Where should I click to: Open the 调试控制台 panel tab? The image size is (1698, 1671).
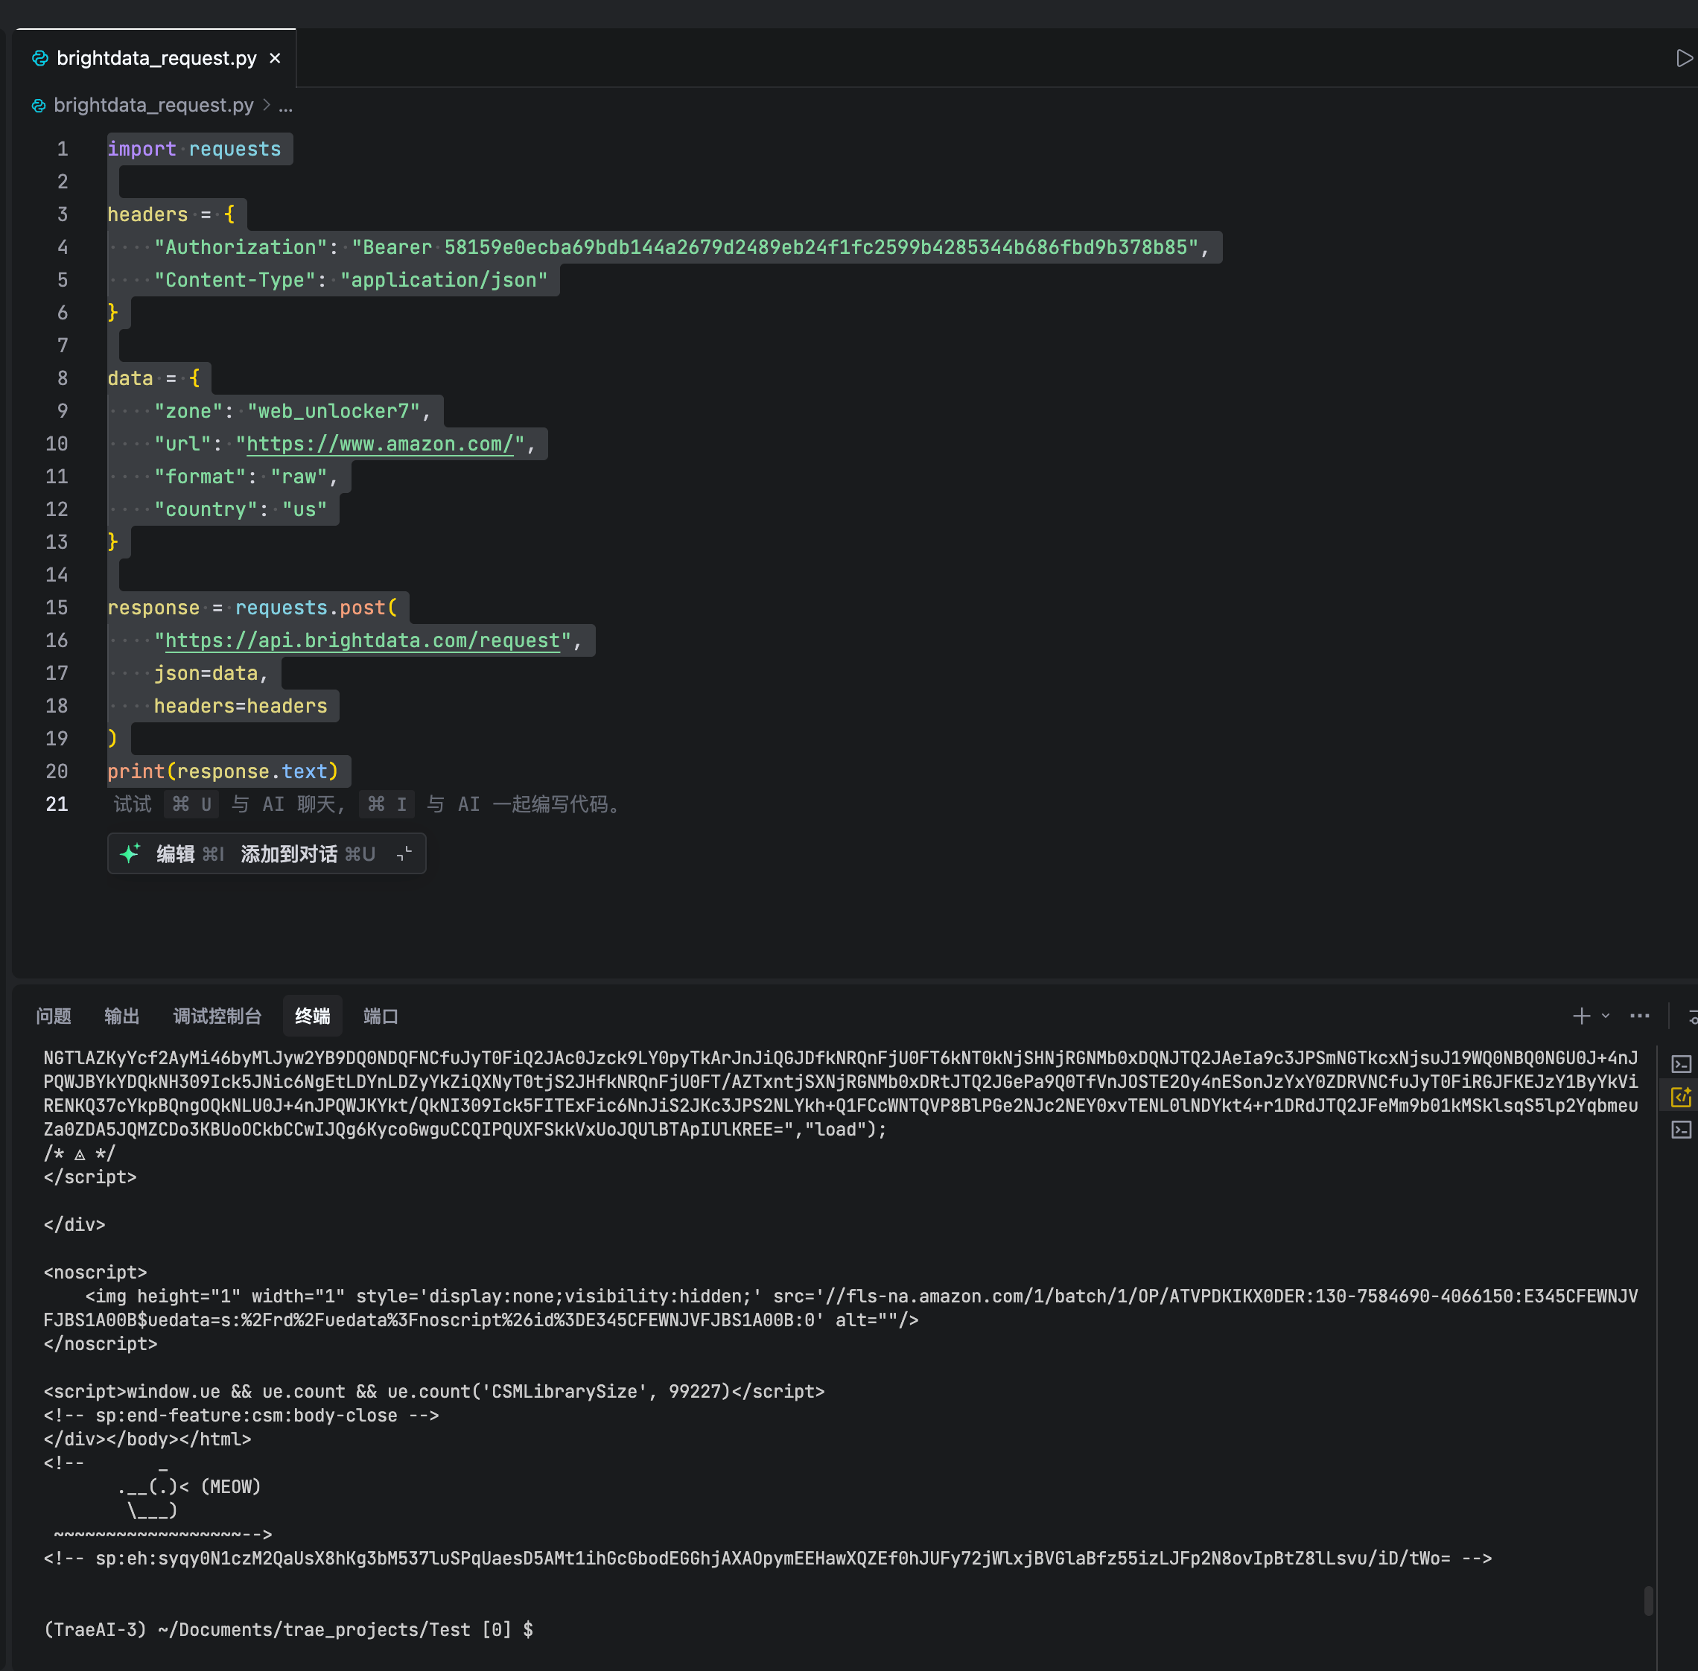pyautogui.click(x=217, y=1016)
